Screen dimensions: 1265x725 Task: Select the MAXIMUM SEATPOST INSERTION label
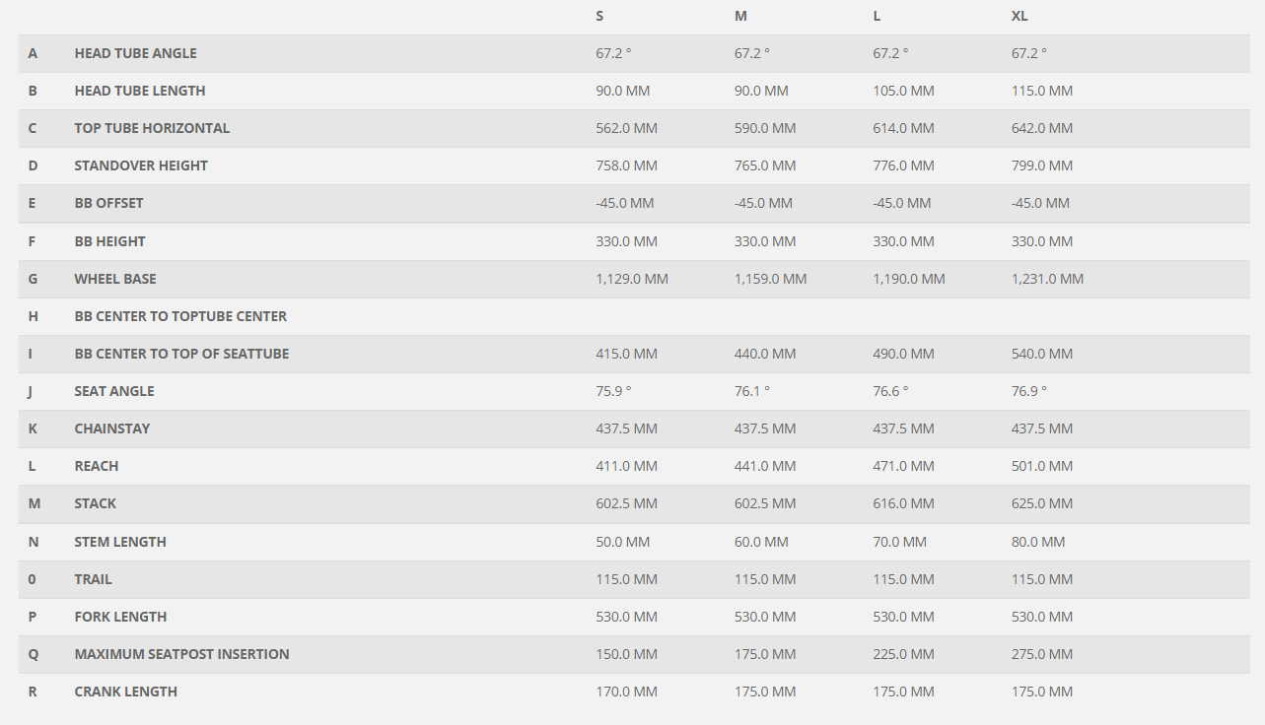[182, 654]
